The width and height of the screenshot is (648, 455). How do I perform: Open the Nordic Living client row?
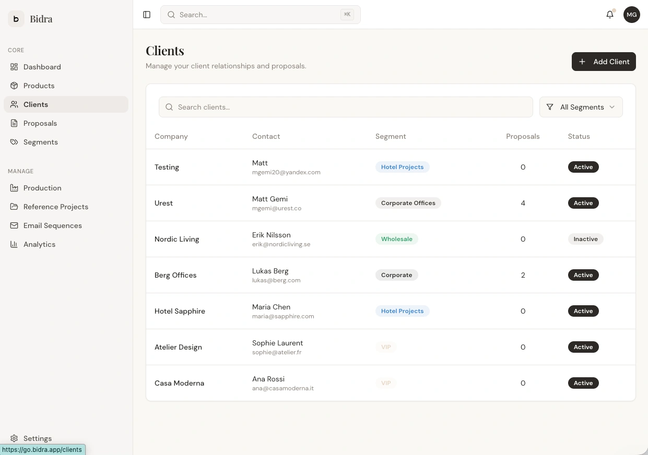[177, 239]
